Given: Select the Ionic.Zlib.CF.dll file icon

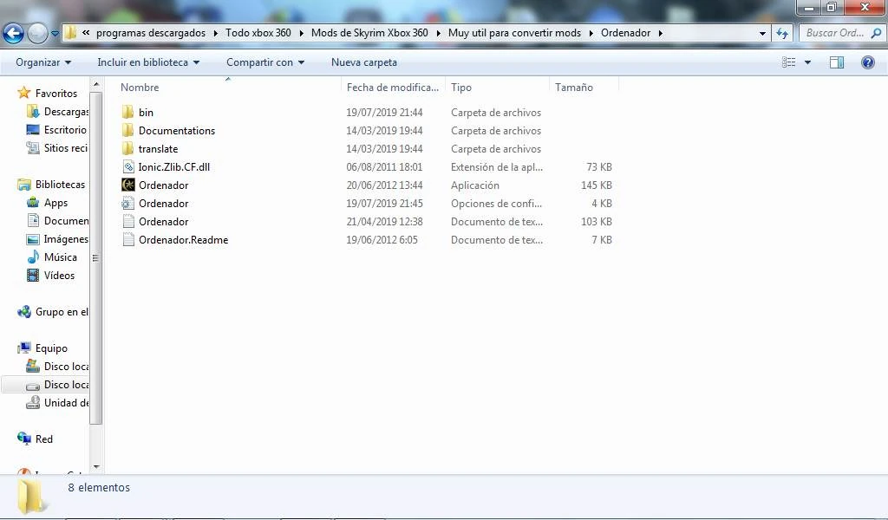Looking at the screenshot, I should point(128,166).
